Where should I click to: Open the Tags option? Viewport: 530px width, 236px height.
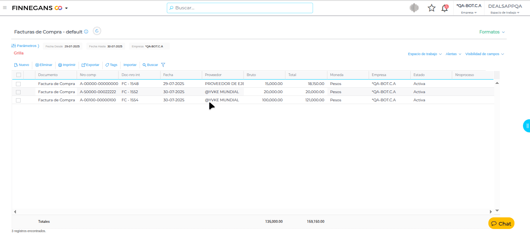coord(111,65)
